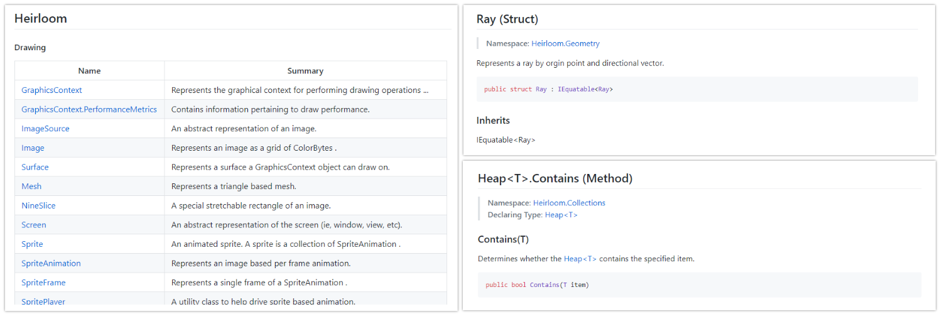This screenshot has height=314, width=942.
Task: Open the GraphicsContext class link
Action: [x=51, y=90]
